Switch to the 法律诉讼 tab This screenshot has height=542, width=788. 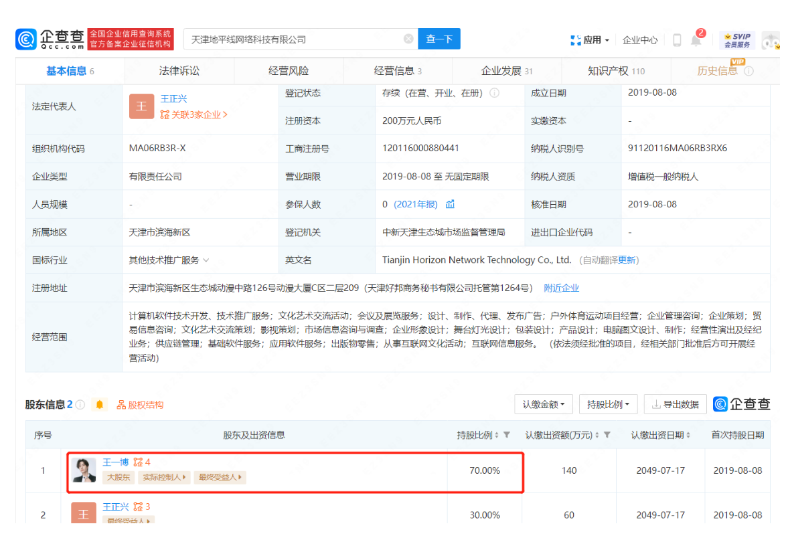(179, 71)
